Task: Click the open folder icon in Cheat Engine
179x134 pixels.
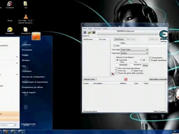Action: [x=89, y=32]
